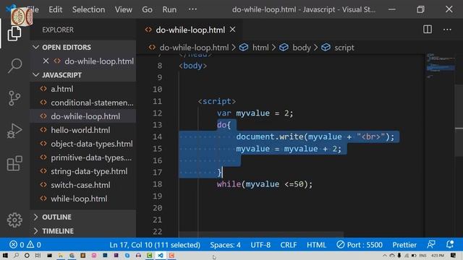The height and width of the screenshot is (260, 463).
Task: Open primitive-data-types file in explorer
Action: coord(82,157)
